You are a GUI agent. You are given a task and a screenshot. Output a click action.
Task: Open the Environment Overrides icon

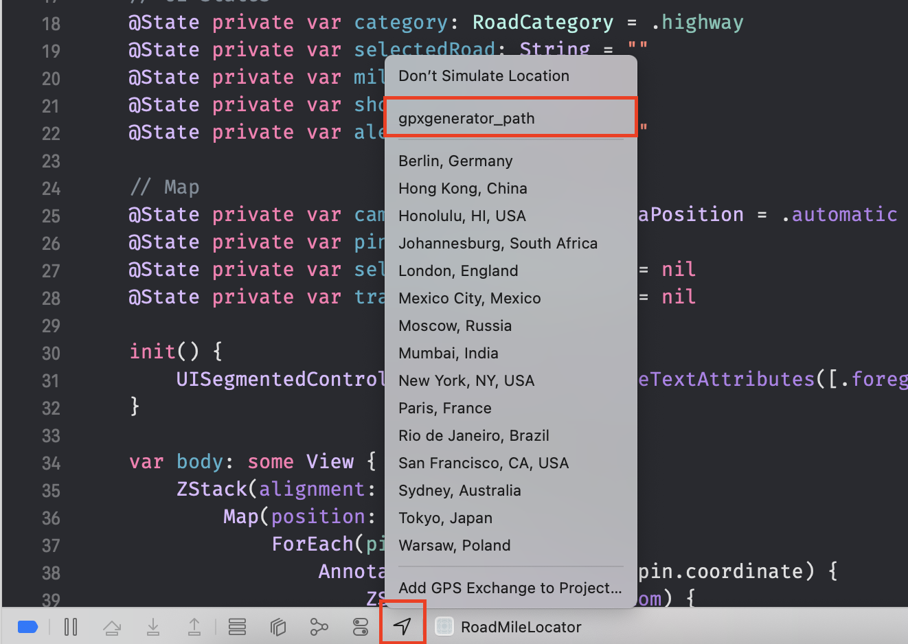361,627
